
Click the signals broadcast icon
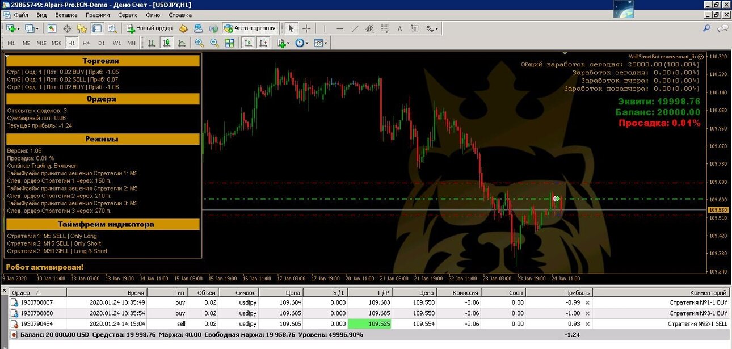(x=213, y=28)
